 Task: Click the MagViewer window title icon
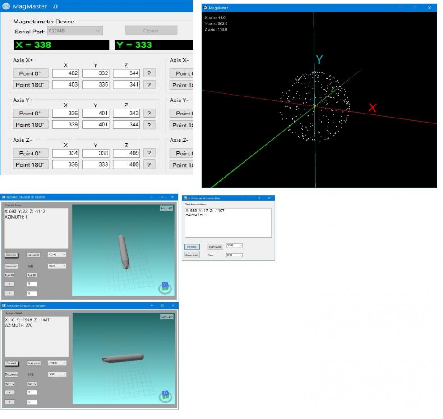205,8
